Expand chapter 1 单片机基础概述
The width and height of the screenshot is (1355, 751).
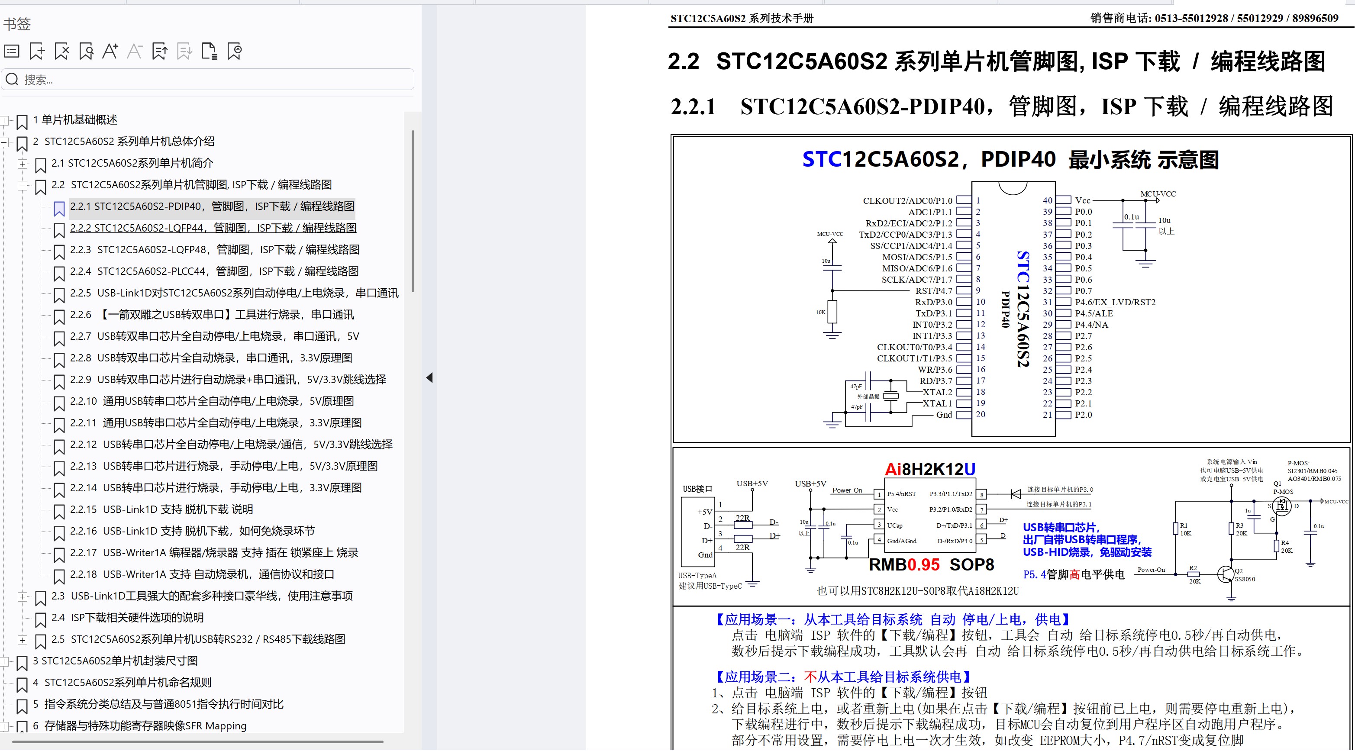point(4,120)
